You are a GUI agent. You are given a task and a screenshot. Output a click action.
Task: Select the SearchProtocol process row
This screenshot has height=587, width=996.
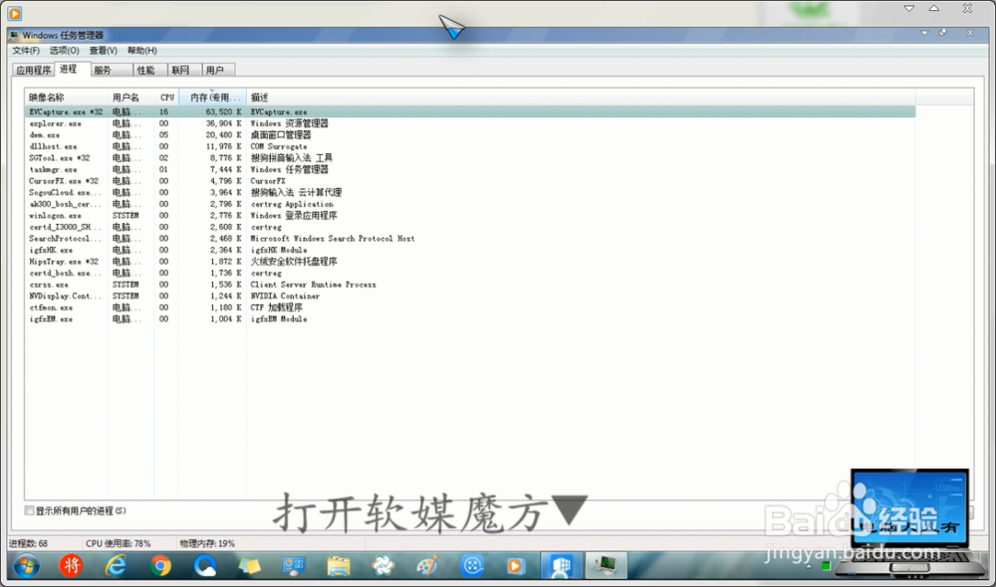[x=470, y=238]
